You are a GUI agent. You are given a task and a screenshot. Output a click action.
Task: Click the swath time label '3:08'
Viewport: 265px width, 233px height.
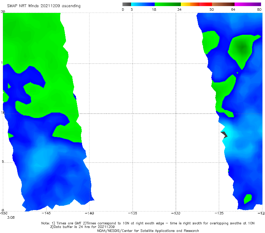[11, 218]
